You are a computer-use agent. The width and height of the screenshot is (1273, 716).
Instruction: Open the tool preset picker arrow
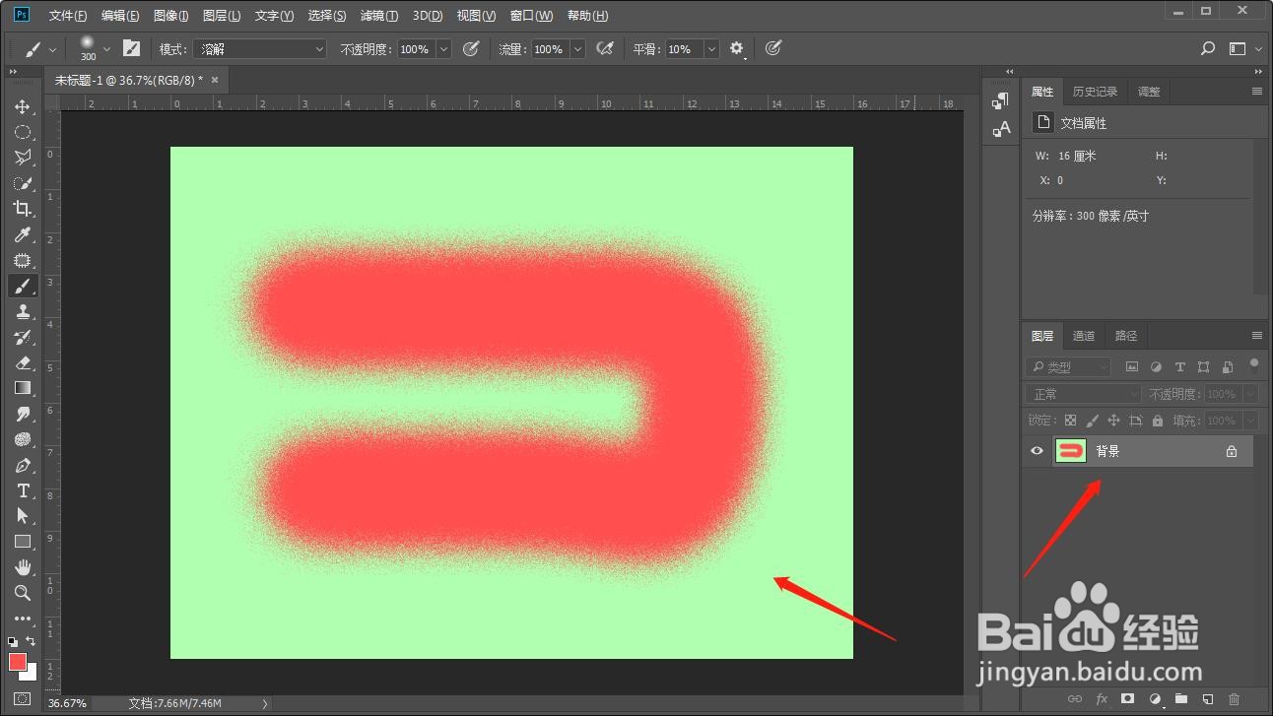(52, 48)
